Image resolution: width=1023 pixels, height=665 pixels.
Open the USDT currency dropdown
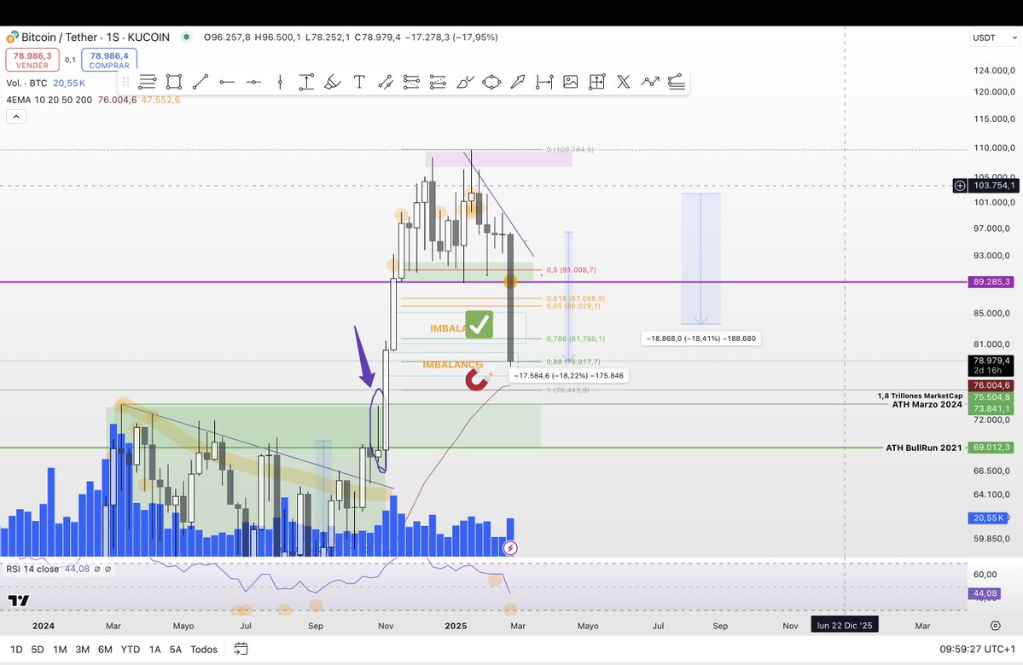994,38
